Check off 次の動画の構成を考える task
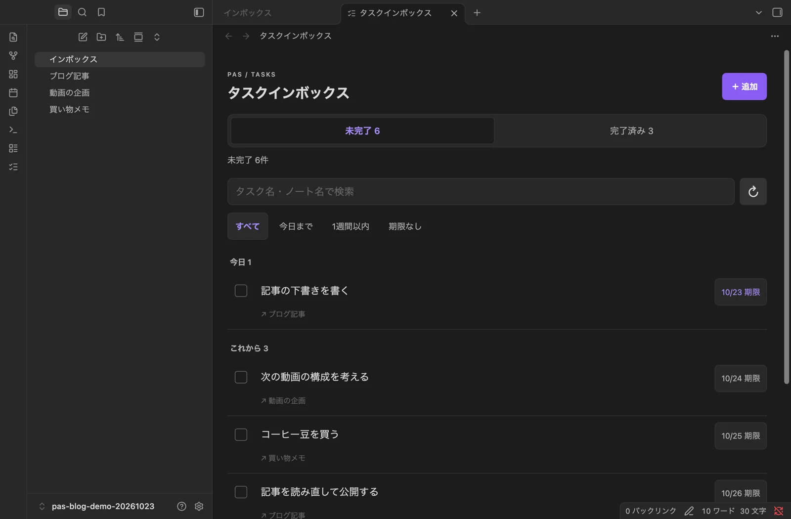791x519 pixels. 241,377
